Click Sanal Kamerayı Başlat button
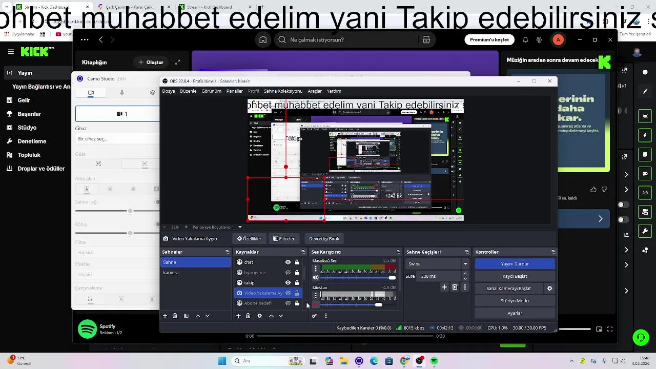This screenshot has width=656, height=369. 508,289
